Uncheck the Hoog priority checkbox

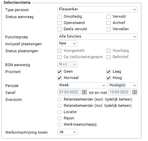(x=108, y=78)
